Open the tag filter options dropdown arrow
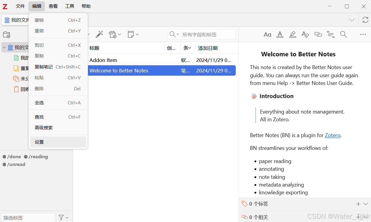Viewport: 371px width, 222px height. point(67,218)
